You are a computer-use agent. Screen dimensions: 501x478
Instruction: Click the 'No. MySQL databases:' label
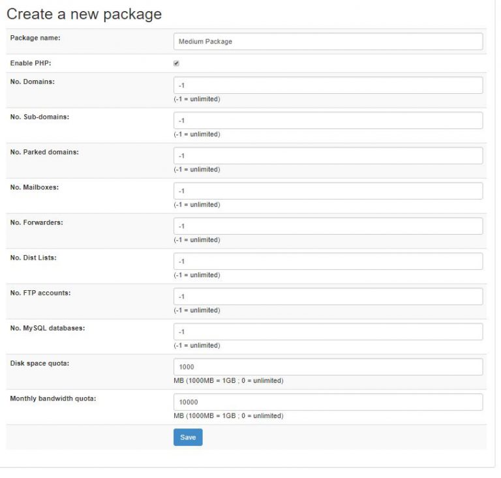tap(47, 328)
